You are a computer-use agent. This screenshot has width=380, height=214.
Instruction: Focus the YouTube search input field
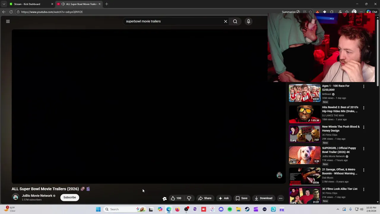coord(174,21)
